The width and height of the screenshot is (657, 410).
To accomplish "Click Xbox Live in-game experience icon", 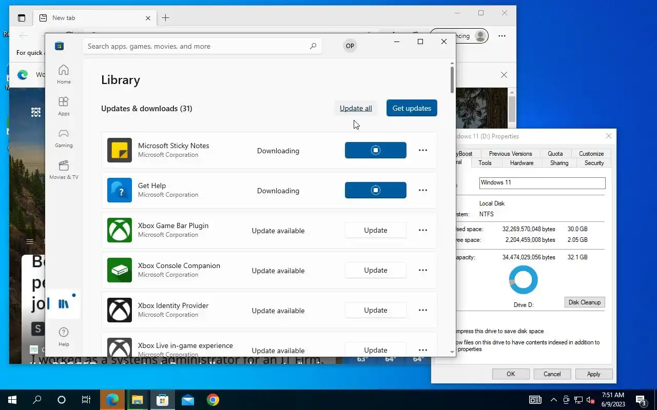I will pyautogui.click(x=120, y=347).
